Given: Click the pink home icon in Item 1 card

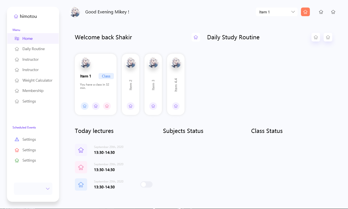Looking at the screenshot, I should pos(107,106).
